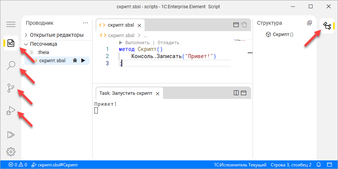Run скрипт.sbsl using the play arrow

[x=83, y=61]
